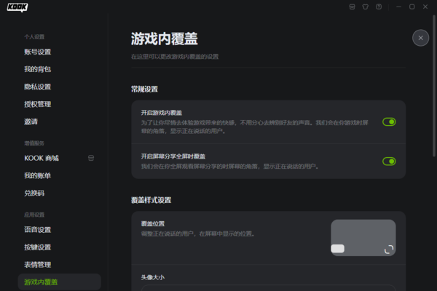Click the 邀请 sidebar entry
This screenshot has height=291, width=437.
click(31, 121)
